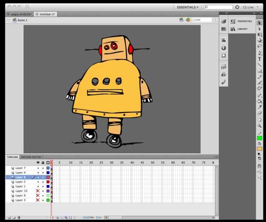Show the hidden Layer 3
This screenshot has width=266, height=222.
(x=38, y=200)
